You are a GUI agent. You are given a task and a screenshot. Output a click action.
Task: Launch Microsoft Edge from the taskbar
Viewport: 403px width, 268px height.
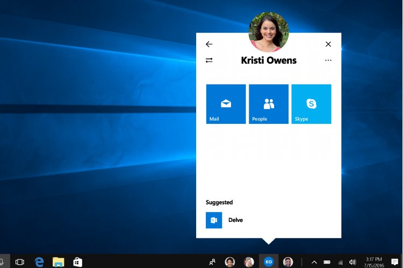coord(39,262)
